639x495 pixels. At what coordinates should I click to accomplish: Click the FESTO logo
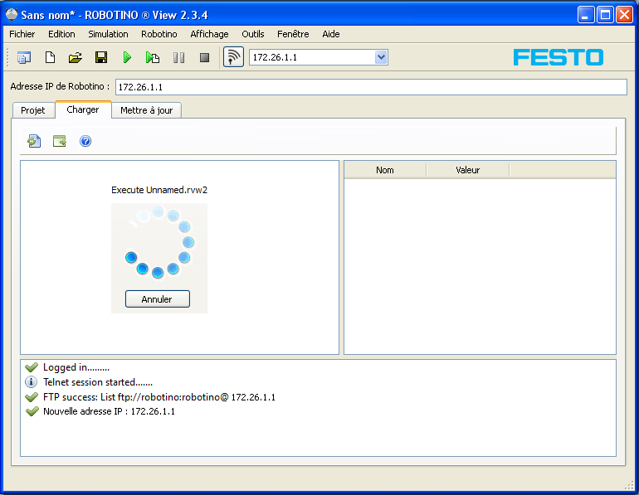click(x=559, y=57)
